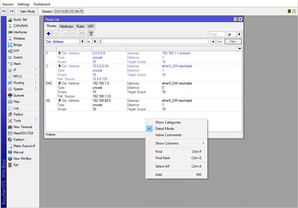
Task: Open the Dst. Address filter field dropdown
Action: 82,41
